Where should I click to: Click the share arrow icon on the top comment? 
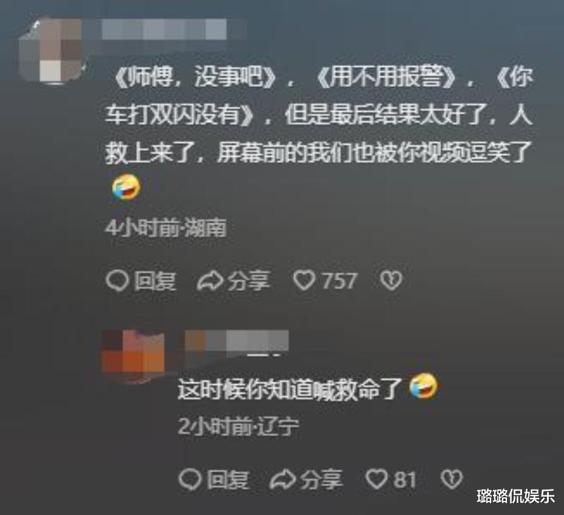210,281
